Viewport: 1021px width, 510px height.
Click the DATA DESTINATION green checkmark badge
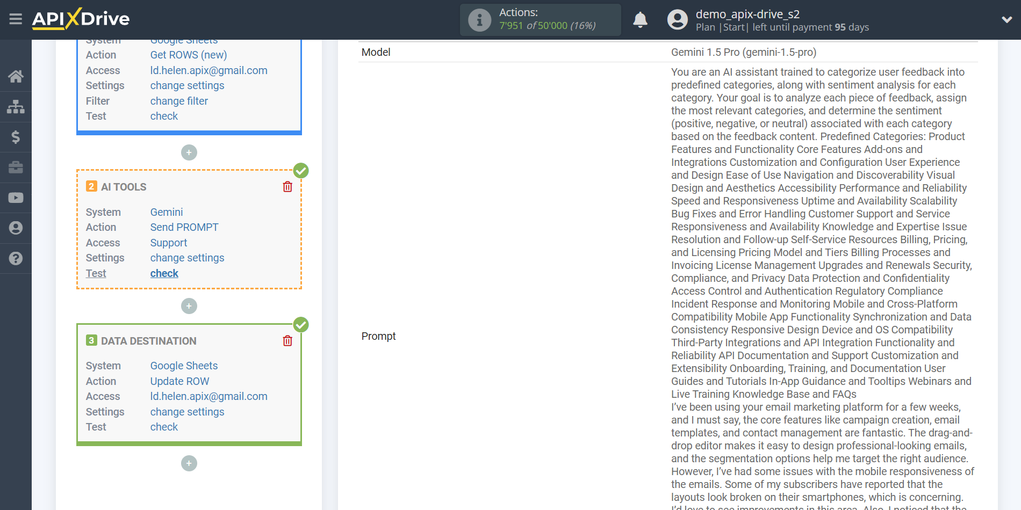coord(301,325)
